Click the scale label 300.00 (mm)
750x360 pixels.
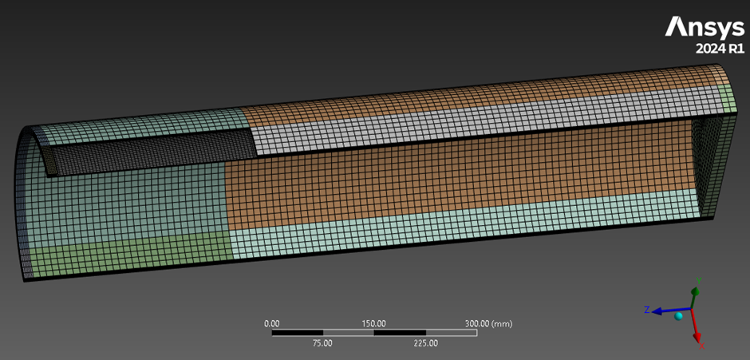(488, 323)
